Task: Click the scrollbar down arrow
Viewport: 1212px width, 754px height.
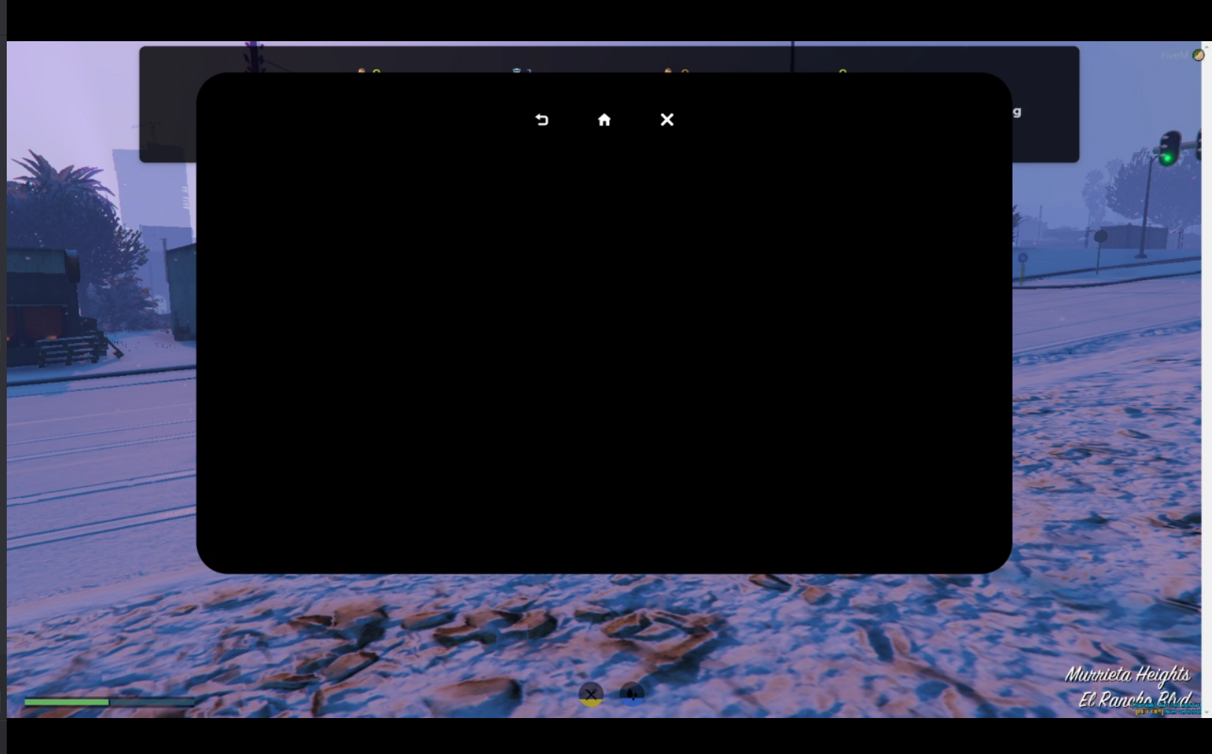Action: 1208,712
